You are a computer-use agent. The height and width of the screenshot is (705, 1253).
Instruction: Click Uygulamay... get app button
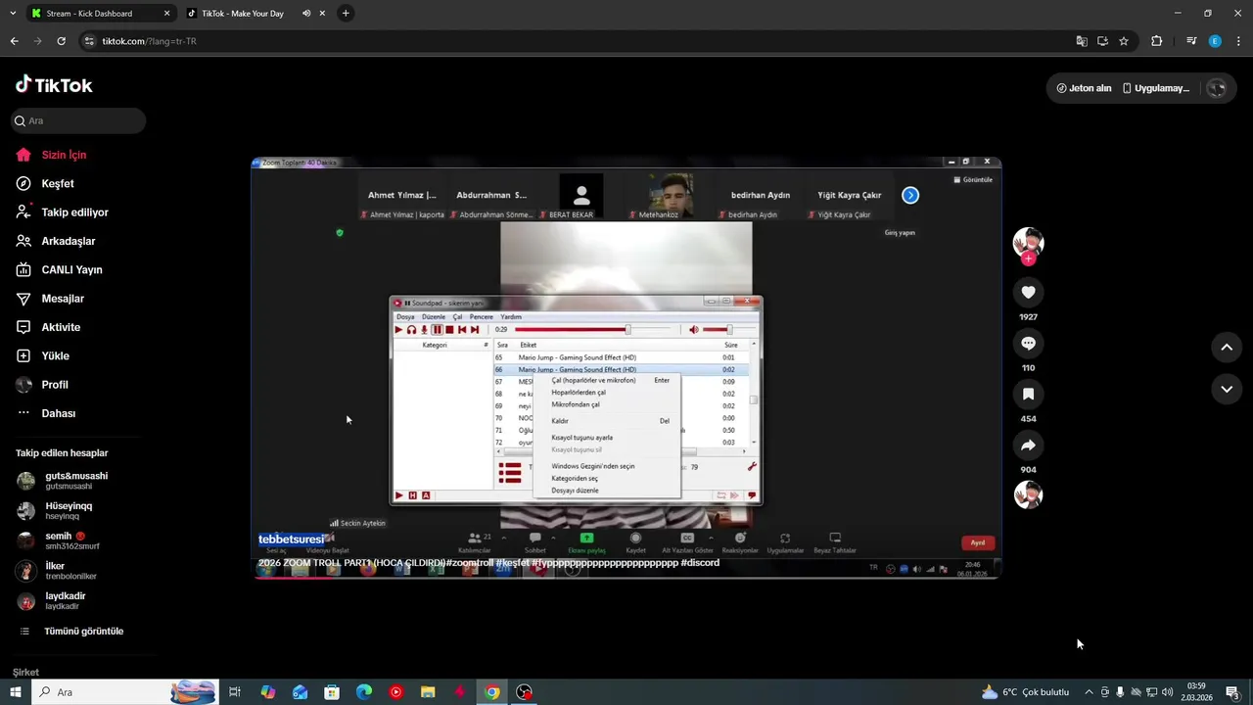click(1156, 88)
